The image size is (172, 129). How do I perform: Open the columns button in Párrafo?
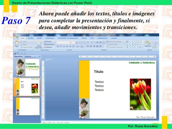pos(101,47)
